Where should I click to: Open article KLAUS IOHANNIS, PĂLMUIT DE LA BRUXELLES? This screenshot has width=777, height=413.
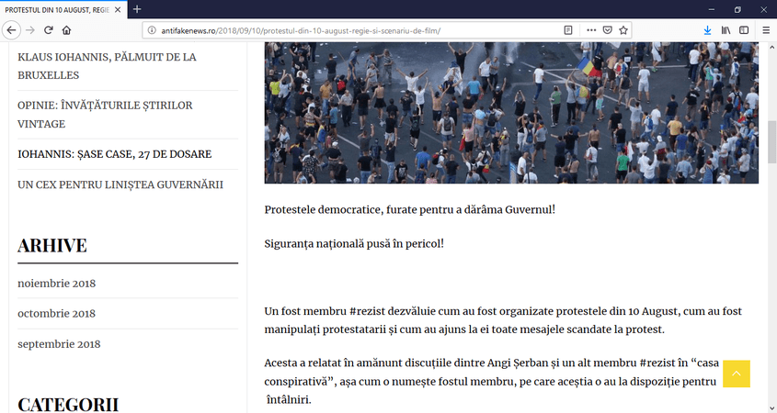click(x=107, y=66)
